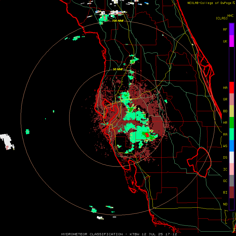Click the "HYDROMETEOR CLASSIFICATION" caption text
This screenshot has height=236, width=236.
[x=92, y=234]
